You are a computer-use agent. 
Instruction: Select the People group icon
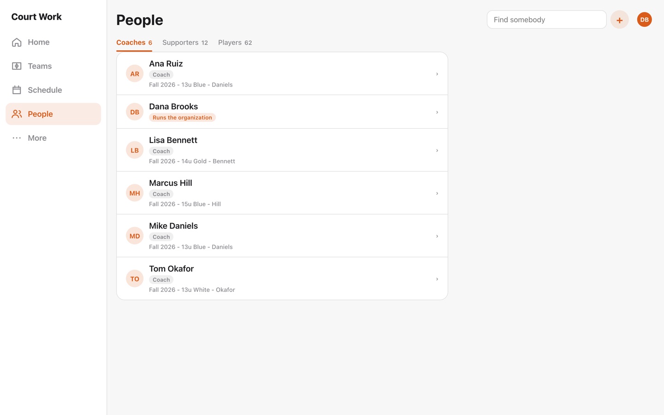tap(17, 114)
